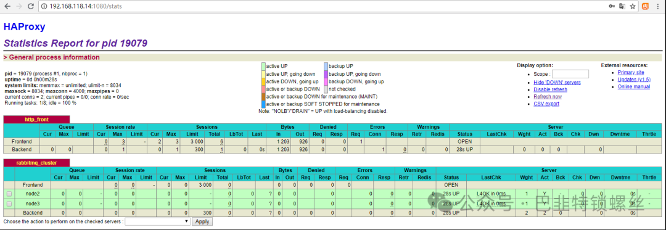This screenshot has width=666, height=230.
Task: Click http_front Frontend 'OPEN' status cell
Action: [465, 141]
